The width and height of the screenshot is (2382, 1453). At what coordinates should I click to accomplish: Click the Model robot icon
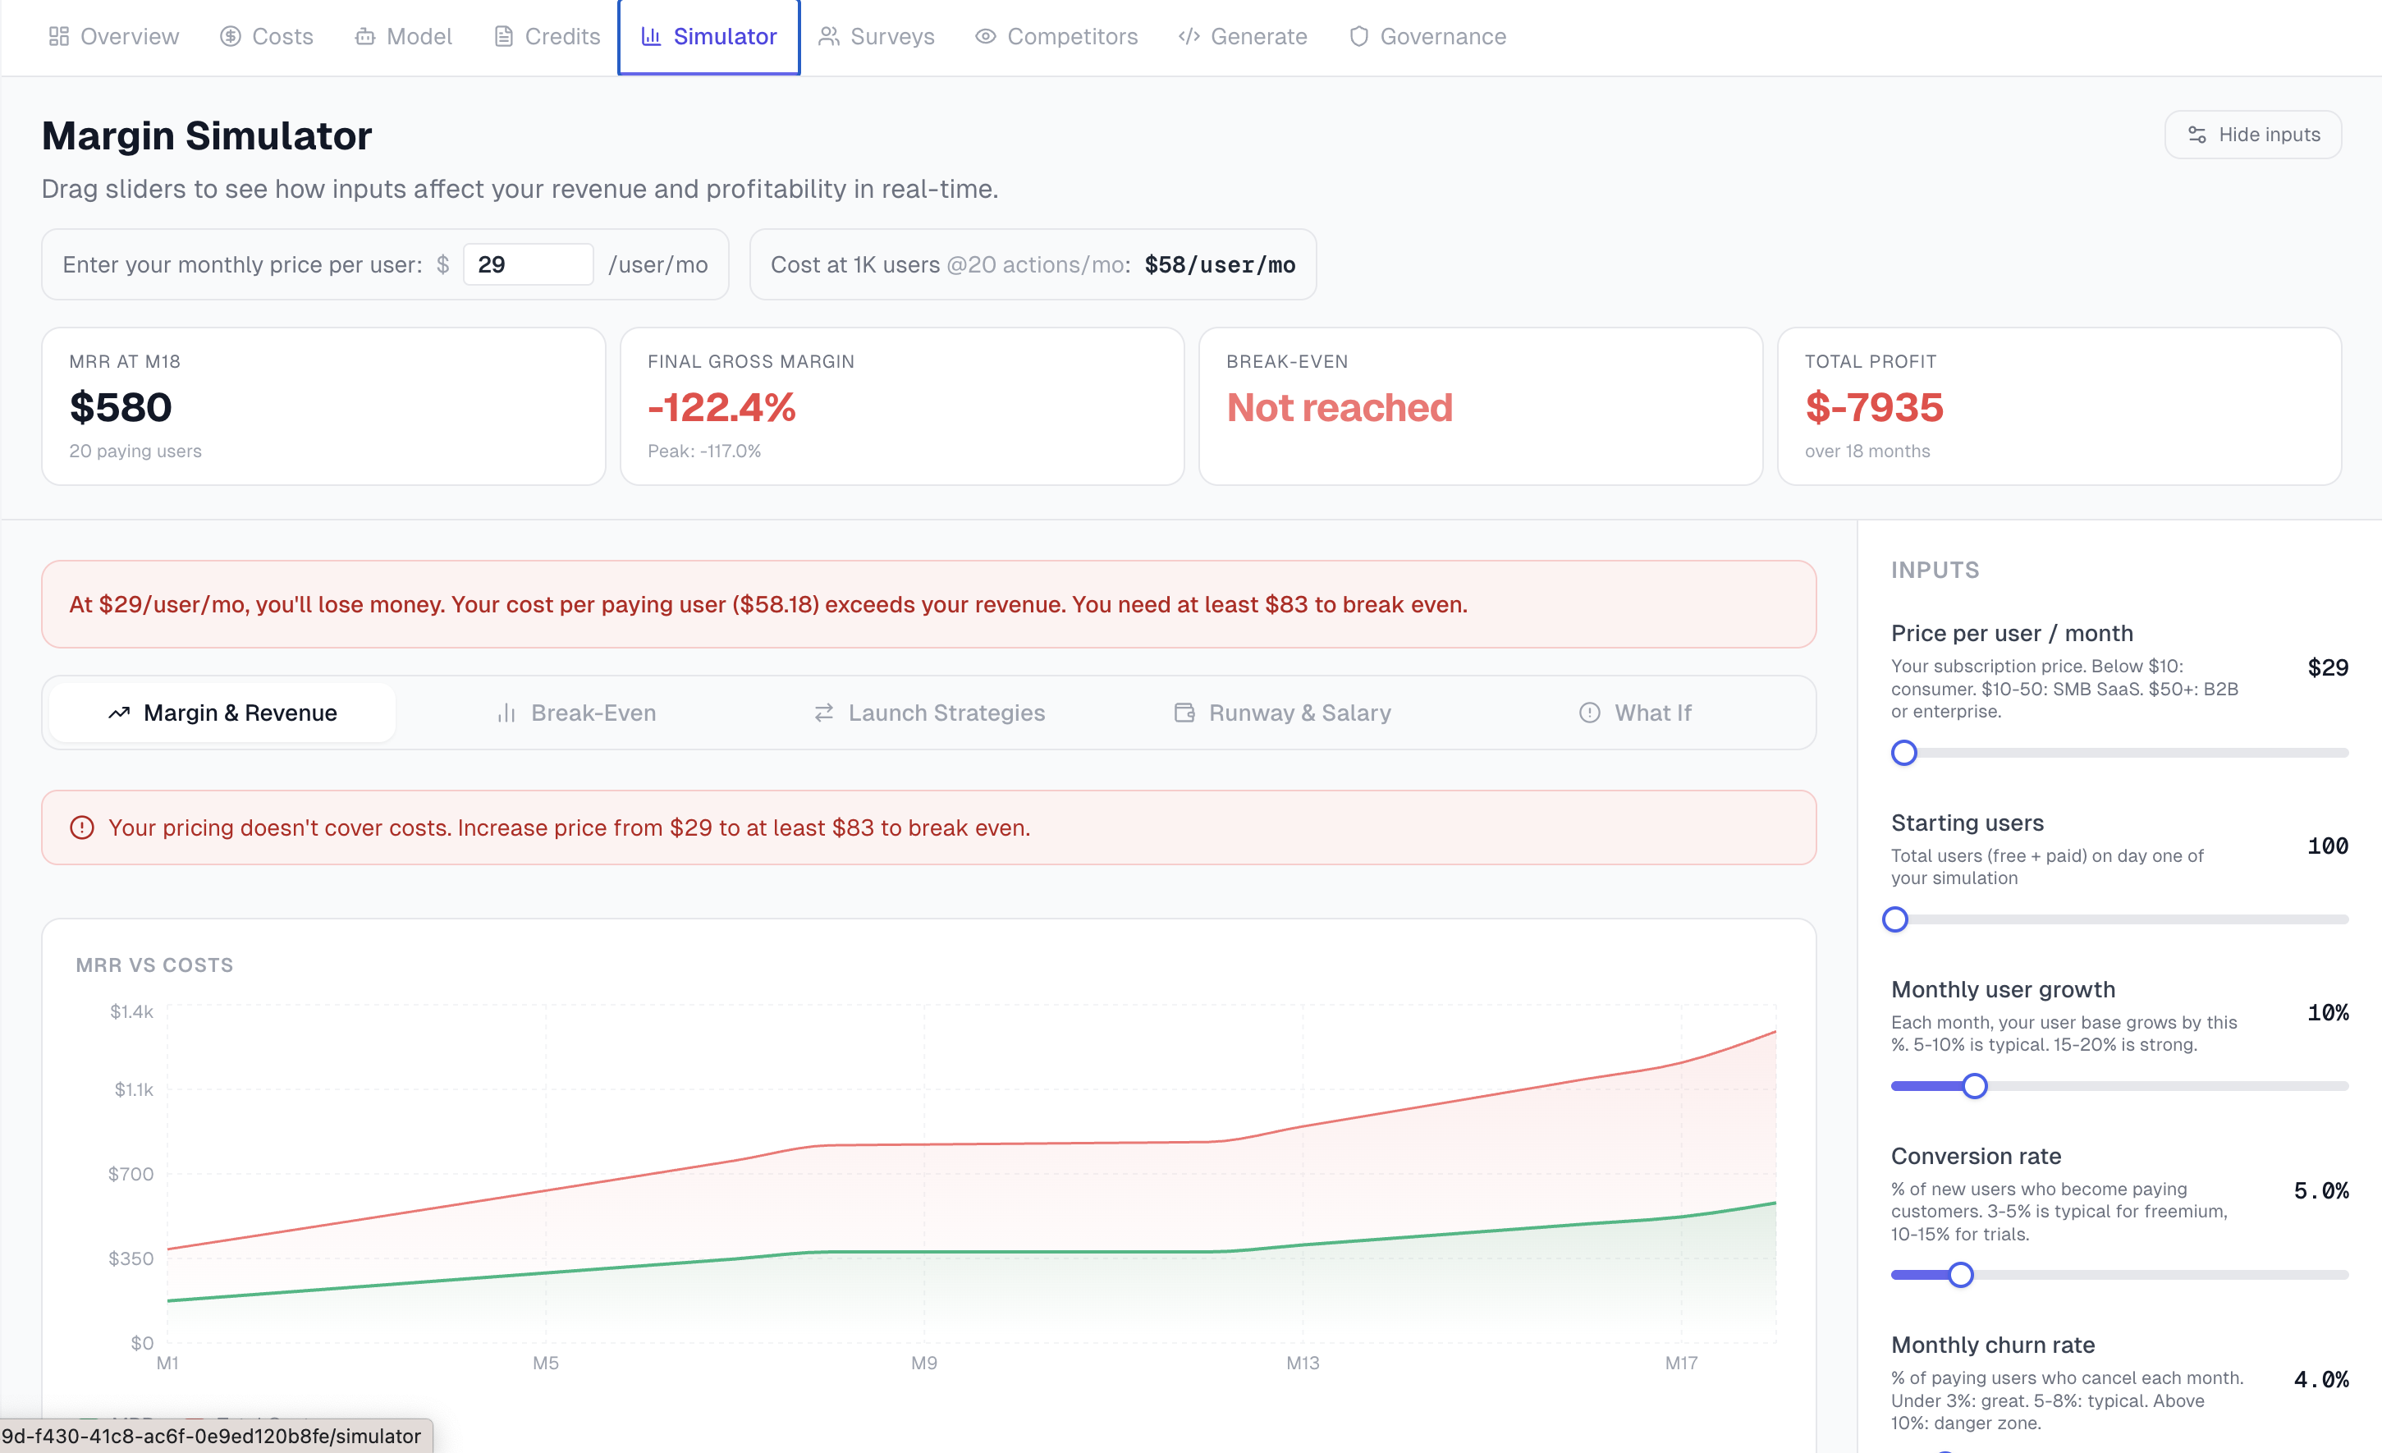pos(364,37)
